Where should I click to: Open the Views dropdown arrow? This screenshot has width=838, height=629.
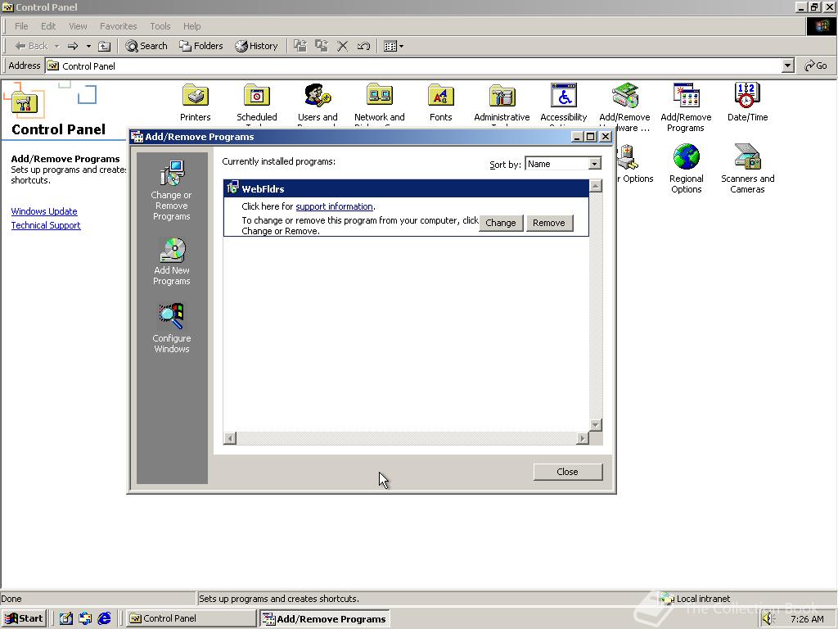pyautogui.click(x=402, y=46)
